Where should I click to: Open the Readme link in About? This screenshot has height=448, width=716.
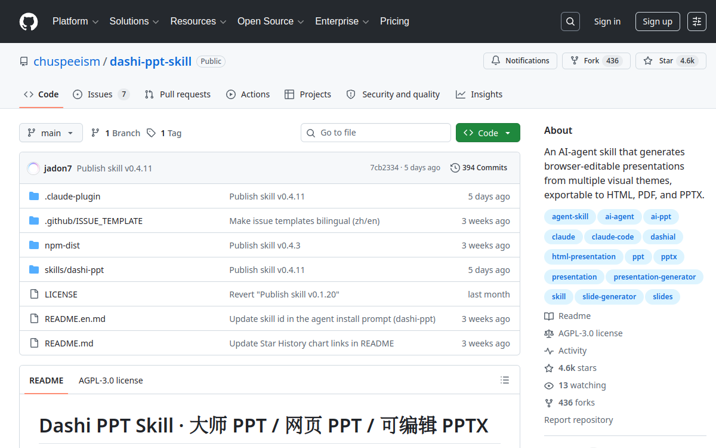pos(567,316)
